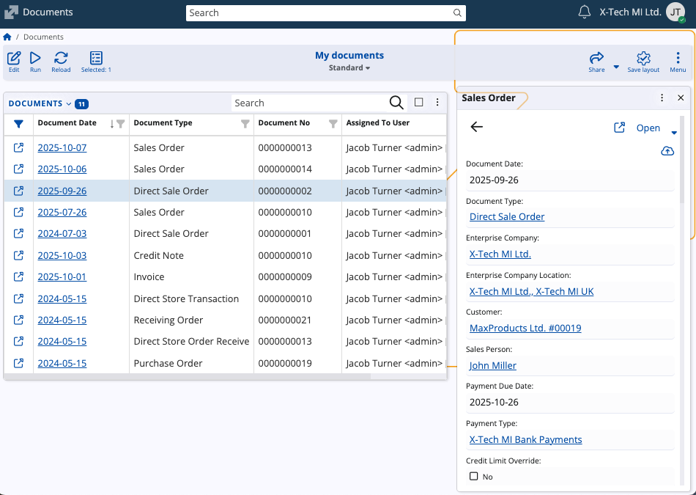Open the 2025-10-07 row external link icon

pyautogui.click(x=19, y=147)
